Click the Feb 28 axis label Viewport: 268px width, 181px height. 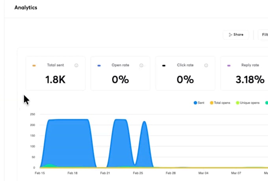pos(171,173)
